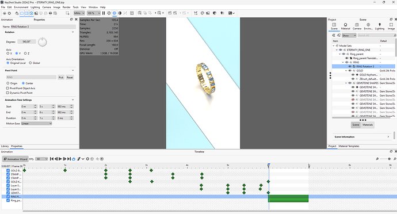Open the Render menu
The height and width of the screenshot is (214, 397).
click(x=66, y=7)
